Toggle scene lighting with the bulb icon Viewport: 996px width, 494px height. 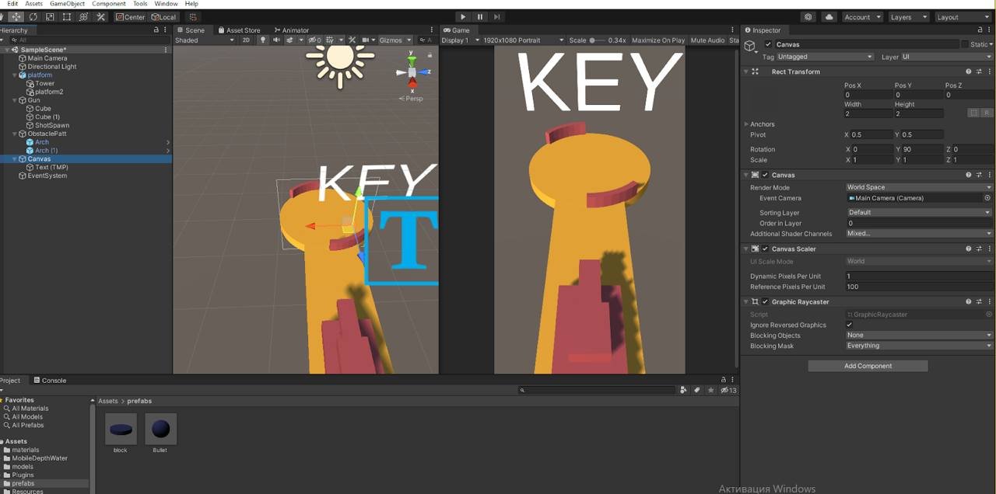(x=263, y=40)
